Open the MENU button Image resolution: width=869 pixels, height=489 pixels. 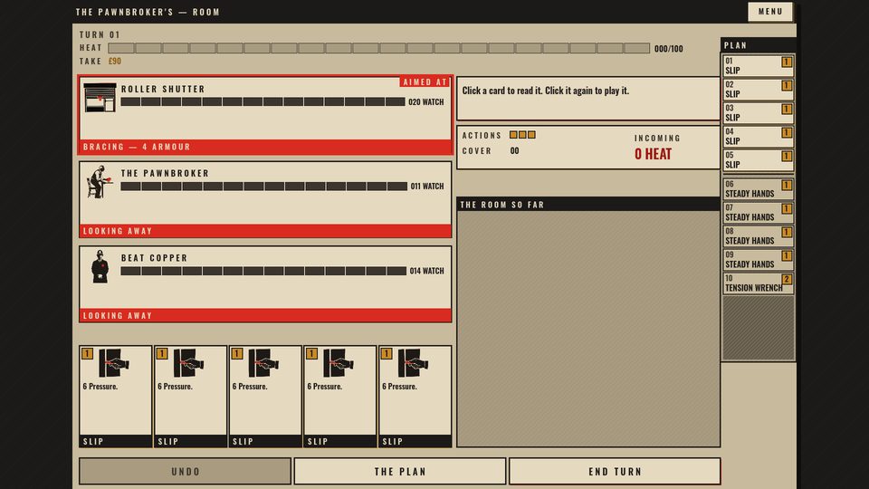pos(770,12)
